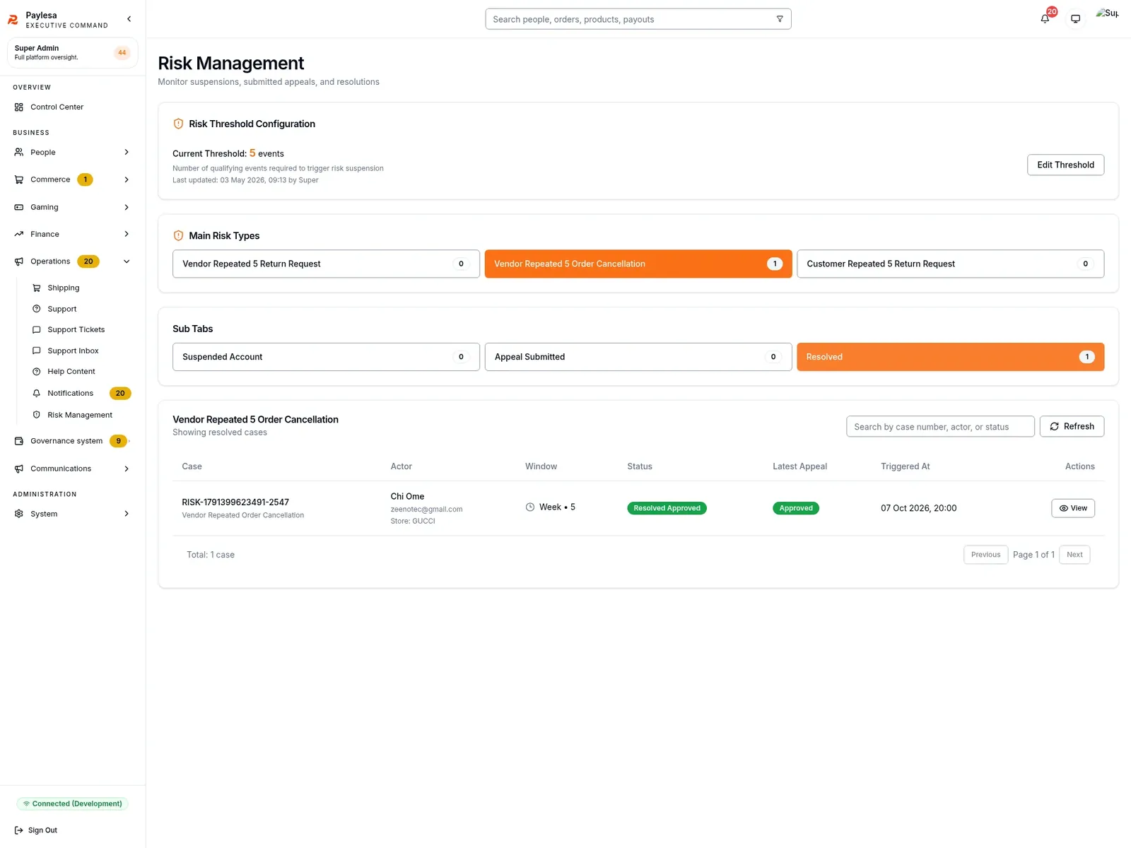Collapse the sidebar with the chevron
Viewport: 1131px width, 848px height.
129,19
